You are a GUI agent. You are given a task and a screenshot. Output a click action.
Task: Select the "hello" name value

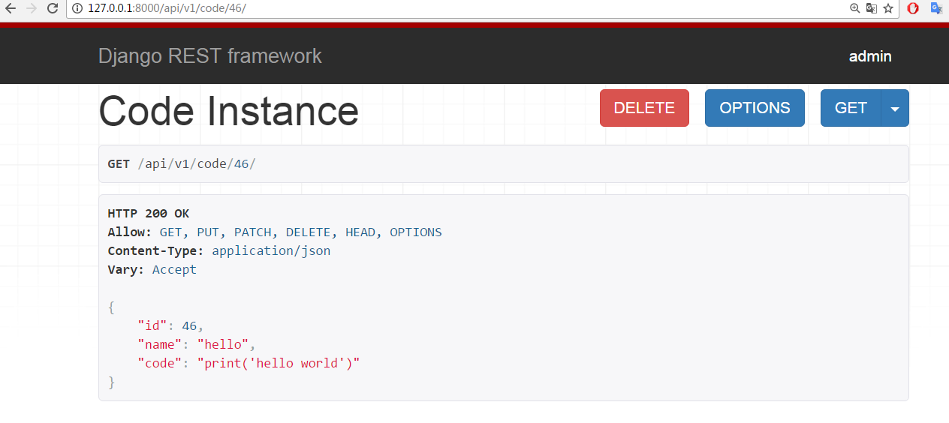[x=223, y=345]
